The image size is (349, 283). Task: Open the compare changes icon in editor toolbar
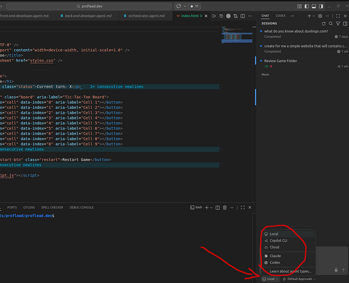click(236, 16)
